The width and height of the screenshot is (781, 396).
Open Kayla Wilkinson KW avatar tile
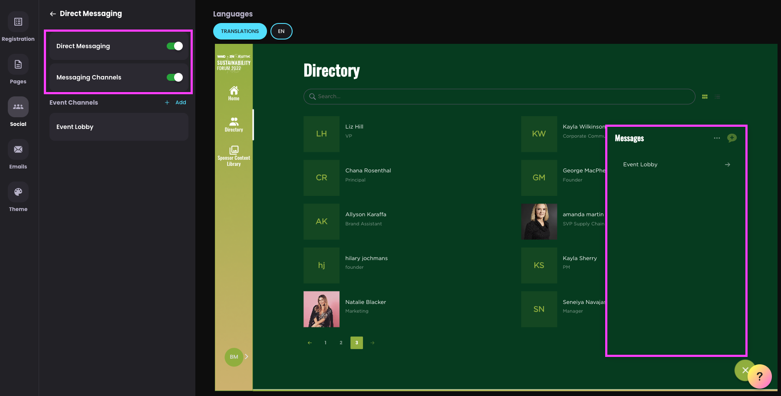(539, 134)
